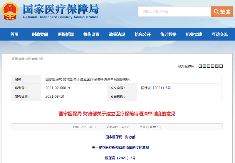Click the 发布机构 label

click(x=118, y=97)
